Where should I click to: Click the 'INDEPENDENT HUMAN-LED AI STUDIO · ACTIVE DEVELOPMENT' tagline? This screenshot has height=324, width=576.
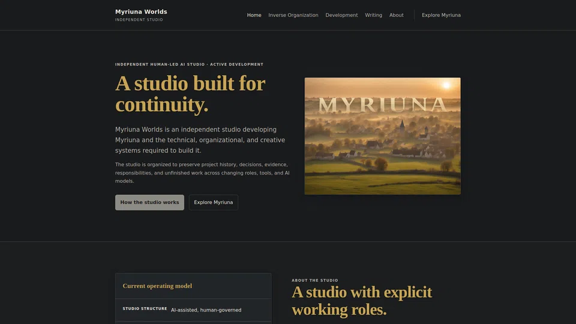point(189,64)
